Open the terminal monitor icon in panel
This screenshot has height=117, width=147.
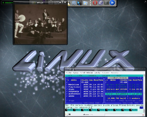click(x=106, y=3)
